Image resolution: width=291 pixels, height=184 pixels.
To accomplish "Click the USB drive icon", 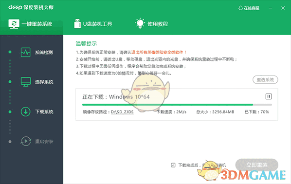I will click(77, 23).
